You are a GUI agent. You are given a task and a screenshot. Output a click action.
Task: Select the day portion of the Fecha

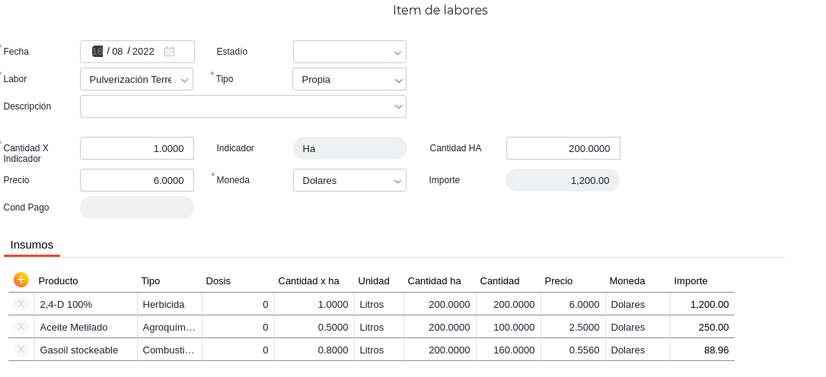[97, 52]
